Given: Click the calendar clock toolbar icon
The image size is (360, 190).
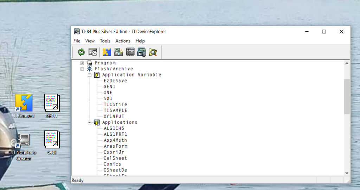Looking at the screenshot, I should [x=93, y=52].
